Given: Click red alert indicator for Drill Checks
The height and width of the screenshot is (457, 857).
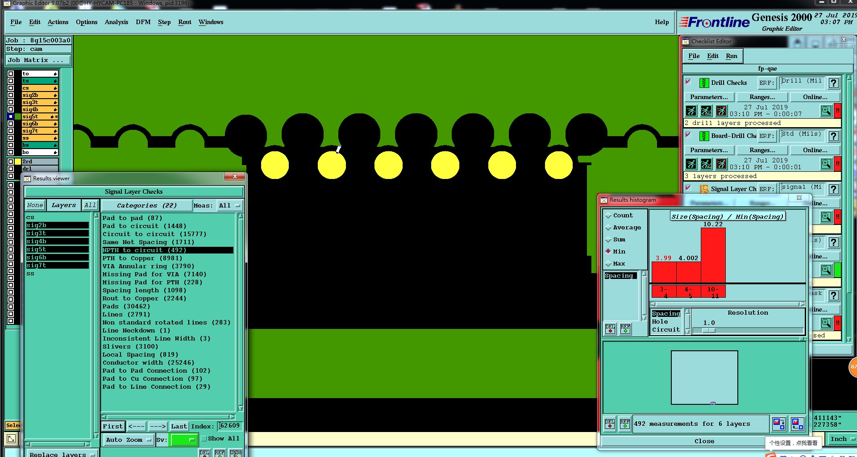Looking at the screenshot, I should [x=838, y=111].
